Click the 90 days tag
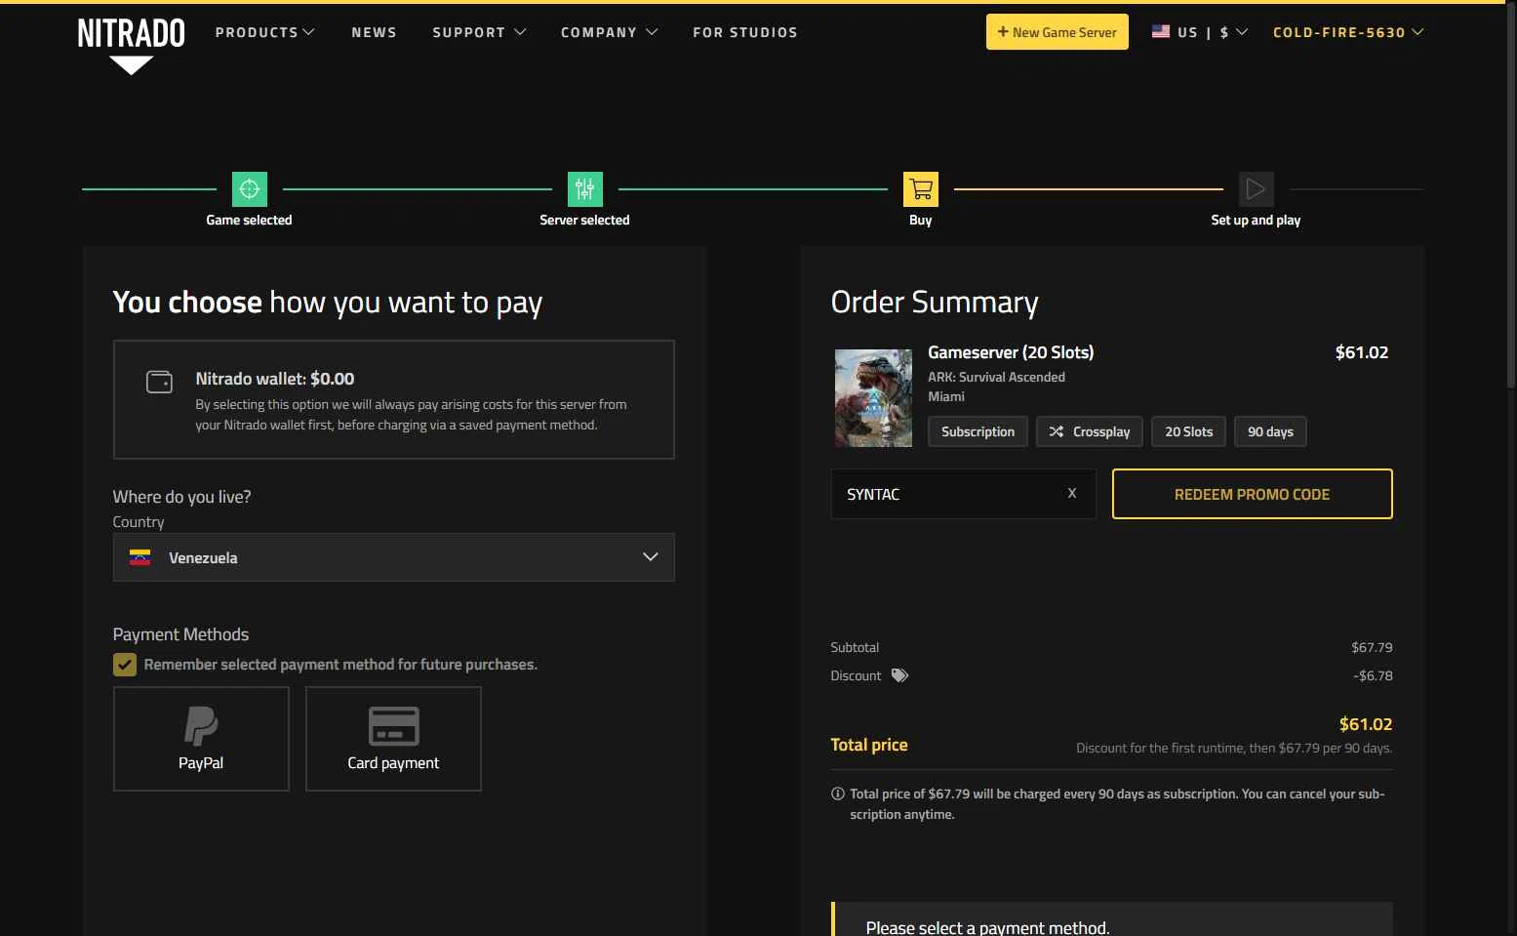The image size is (1517, 936). (1270, 431)
